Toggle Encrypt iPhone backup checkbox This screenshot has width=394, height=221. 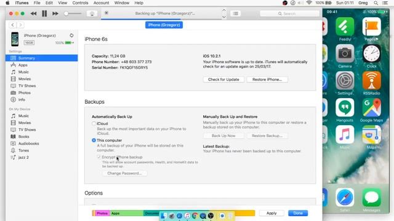98,157
